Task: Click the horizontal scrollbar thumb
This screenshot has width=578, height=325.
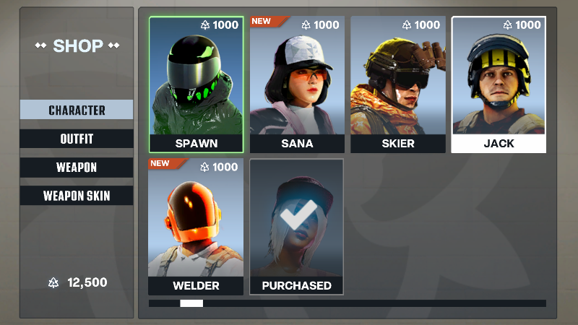Action: tap(191, 303)
